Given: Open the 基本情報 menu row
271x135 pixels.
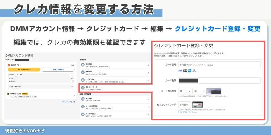Looking at the screenshot, I should coord(115,65).
